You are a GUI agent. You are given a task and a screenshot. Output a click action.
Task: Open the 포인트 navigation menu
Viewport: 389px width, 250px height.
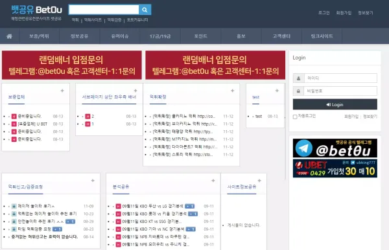coord(201,36)
